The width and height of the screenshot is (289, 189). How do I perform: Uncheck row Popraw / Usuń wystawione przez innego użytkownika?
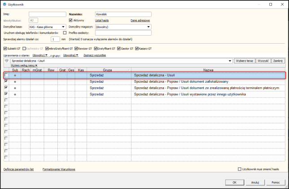click(6, 94)
